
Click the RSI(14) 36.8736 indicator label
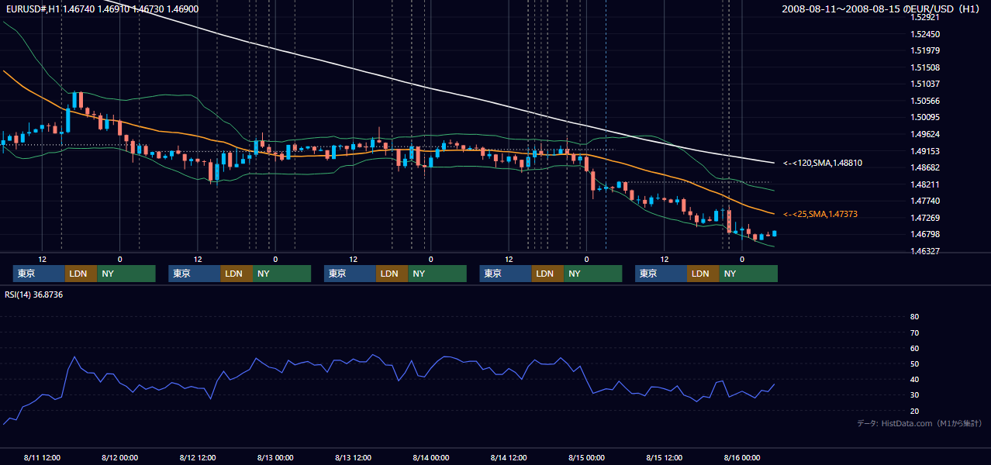pos(34,294)
